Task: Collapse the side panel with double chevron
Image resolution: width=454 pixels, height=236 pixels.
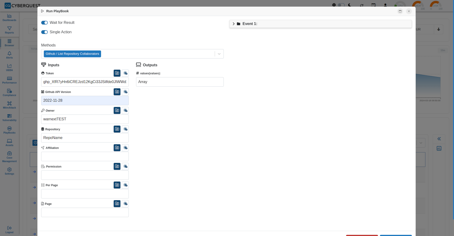Action: click(x=439, y=139)
